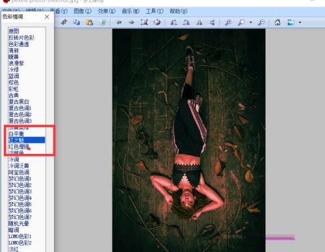Click the home icon in toolbar

[278, 22]
